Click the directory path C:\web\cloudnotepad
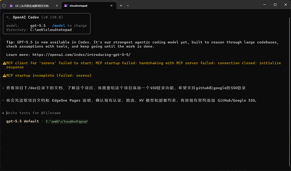Image resolution: width=291 pixels, height=171 pixels. point(51,30)
